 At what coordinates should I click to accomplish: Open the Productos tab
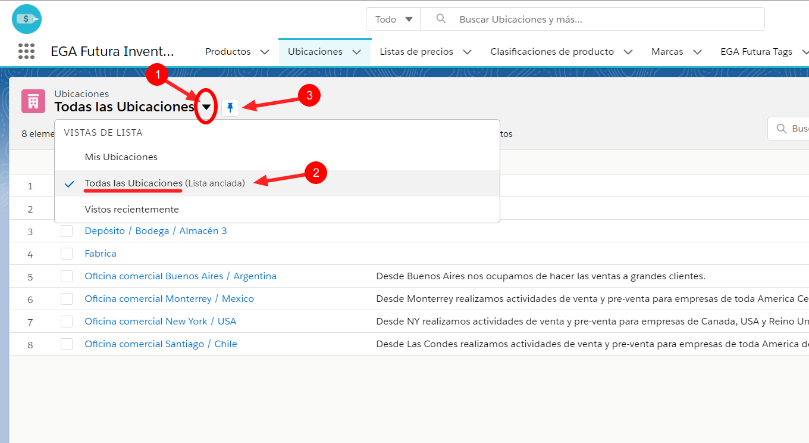228,52
